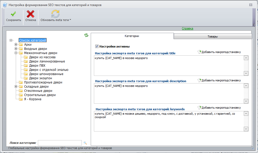Toggle the Настройки активны checkbox
Viewport: 258px width, 153px height.
97,46
